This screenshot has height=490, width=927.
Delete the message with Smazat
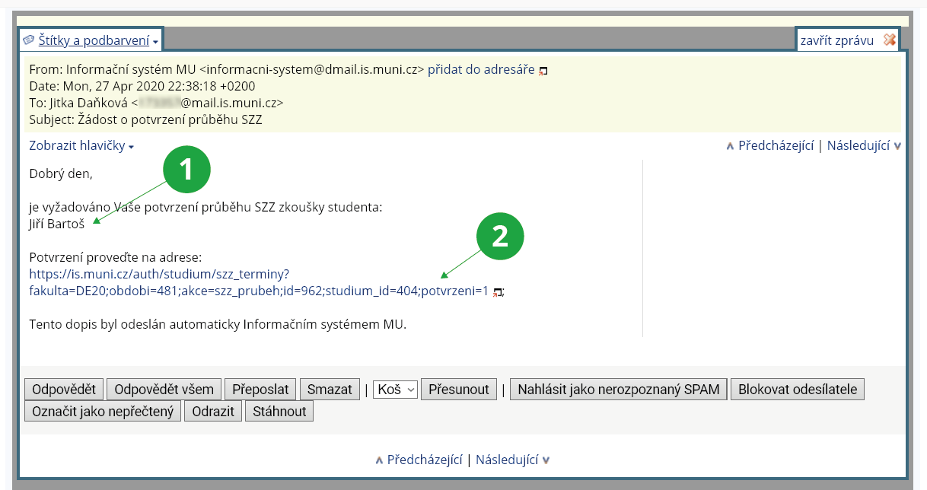click(x=330, y=390)
